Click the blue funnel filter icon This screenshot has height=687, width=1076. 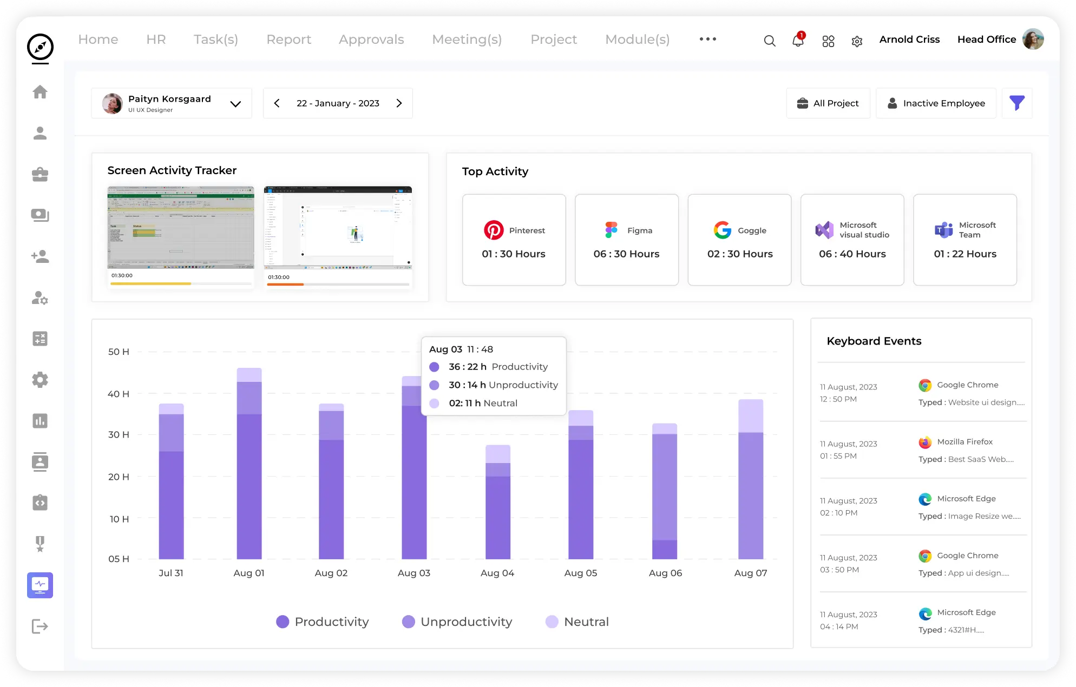pos(1016,103)
